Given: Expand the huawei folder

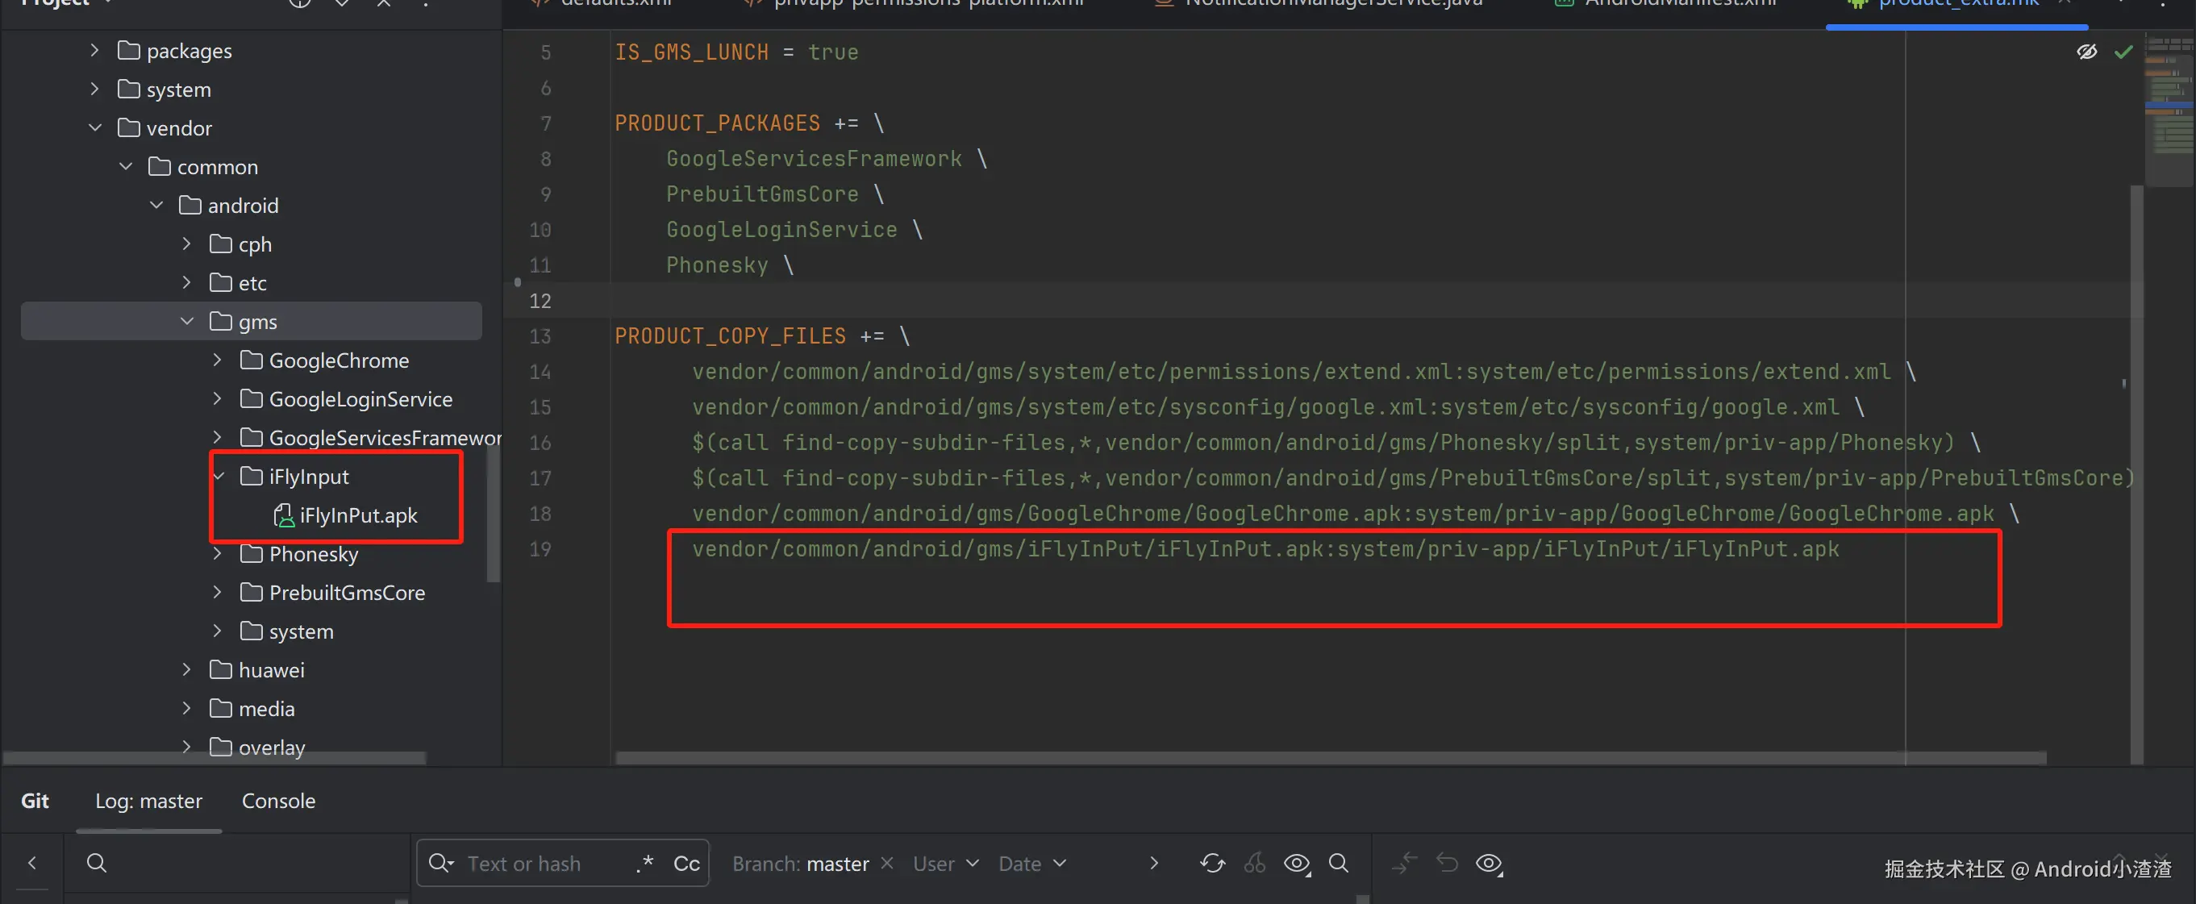Looking at the screenshot, I should click(186, 669).
